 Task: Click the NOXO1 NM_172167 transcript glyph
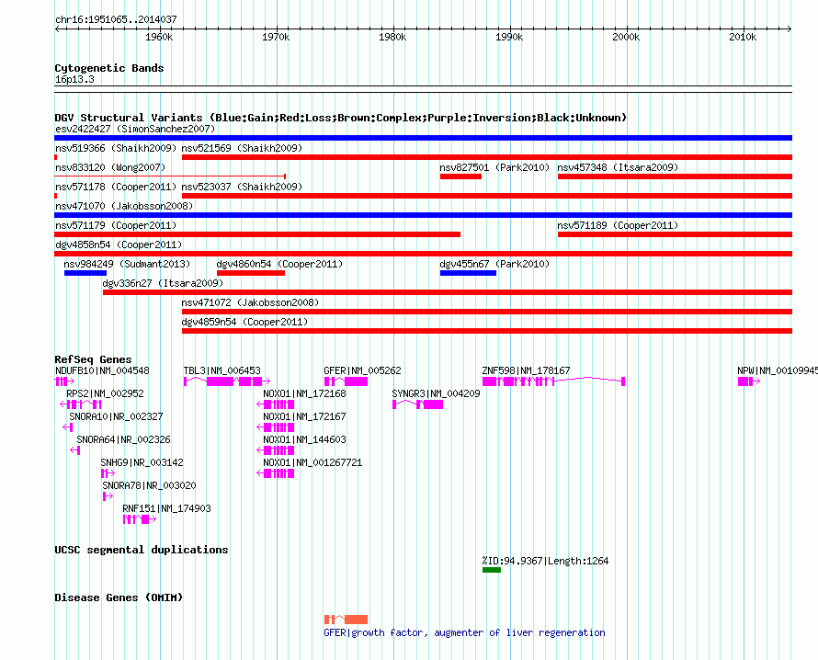276,427
